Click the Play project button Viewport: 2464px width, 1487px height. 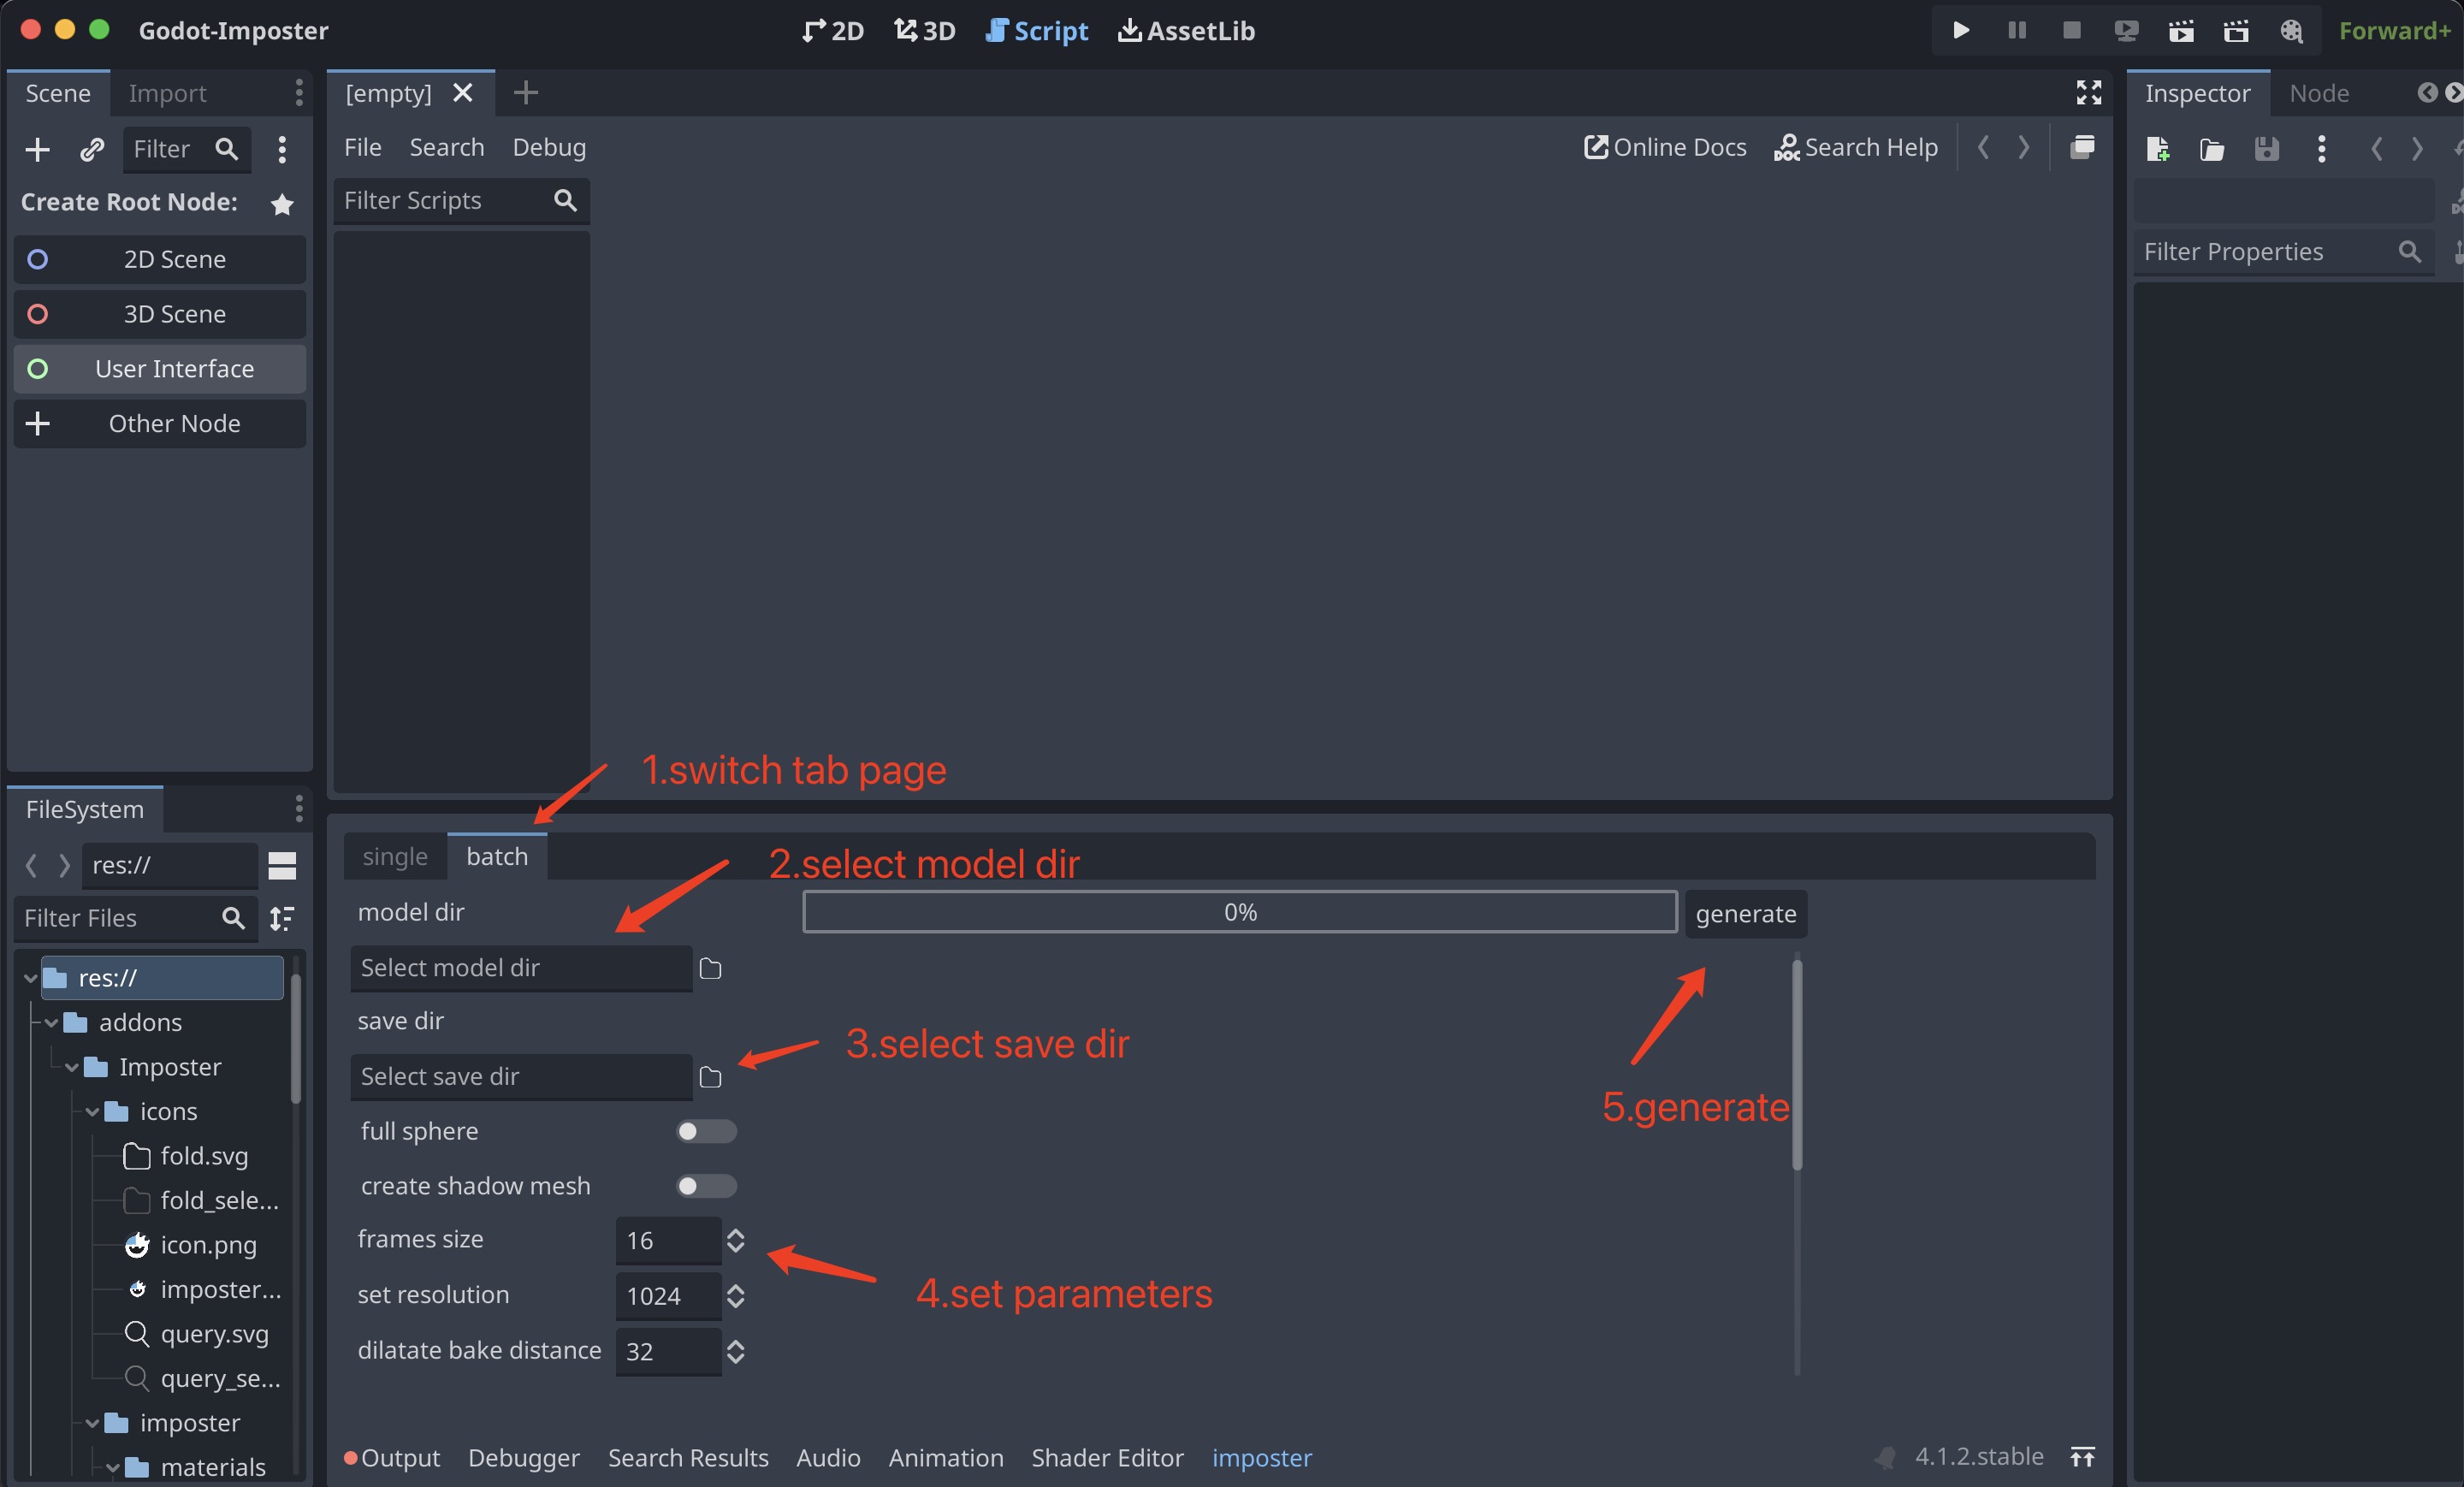[1960, 30]
